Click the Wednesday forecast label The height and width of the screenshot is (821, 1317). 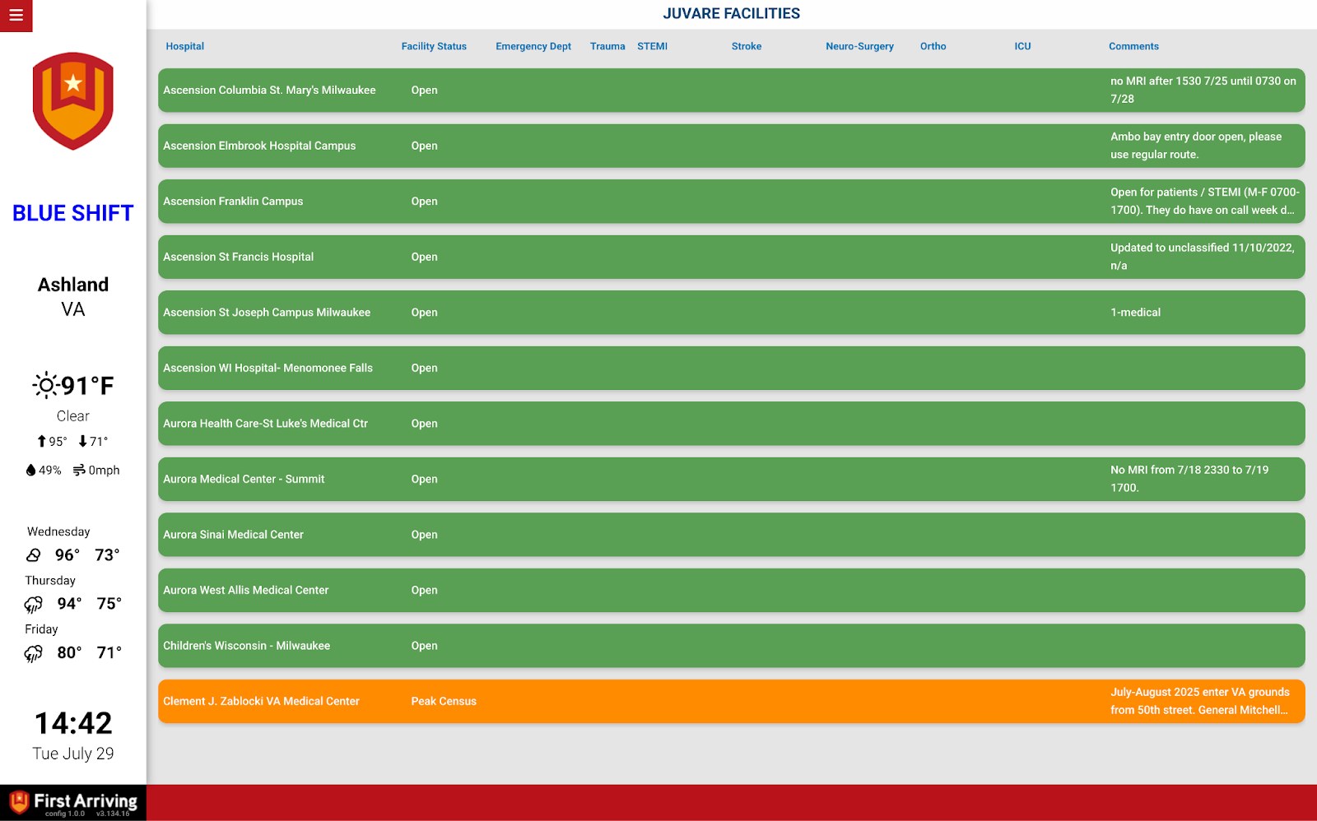click(x=58, y=532)
